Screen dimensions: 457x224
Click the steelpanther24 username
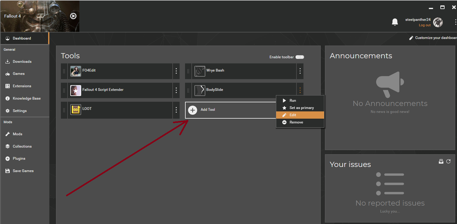click(x=418, y=20)
